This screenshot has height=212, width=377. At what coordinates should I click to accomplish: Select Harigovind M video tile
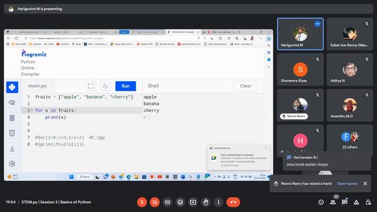[x=300, y=34]
